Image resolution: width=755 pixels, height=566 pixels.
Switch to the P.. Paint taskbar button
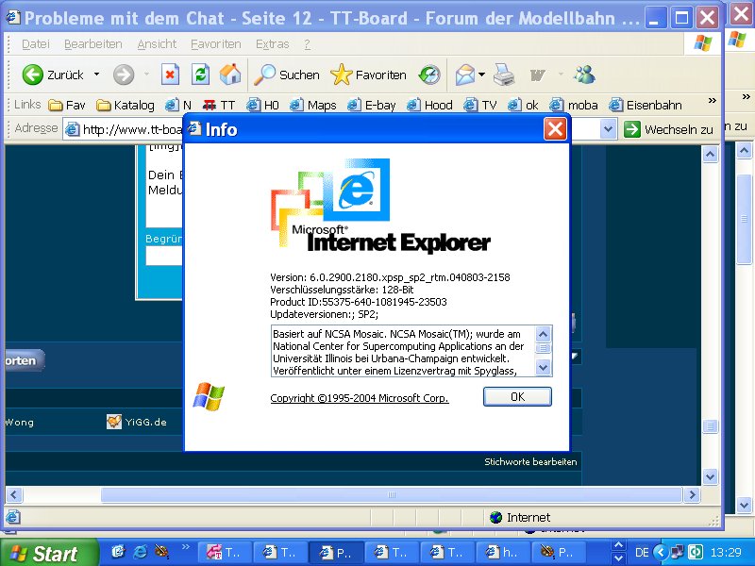click(x=558, y=553)
